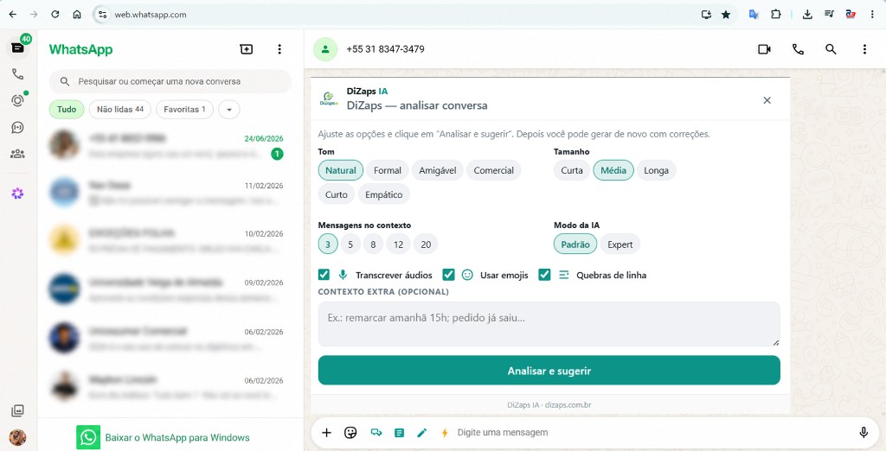
Task: Open the Status updates icon
Action: [x=17, y=100]
